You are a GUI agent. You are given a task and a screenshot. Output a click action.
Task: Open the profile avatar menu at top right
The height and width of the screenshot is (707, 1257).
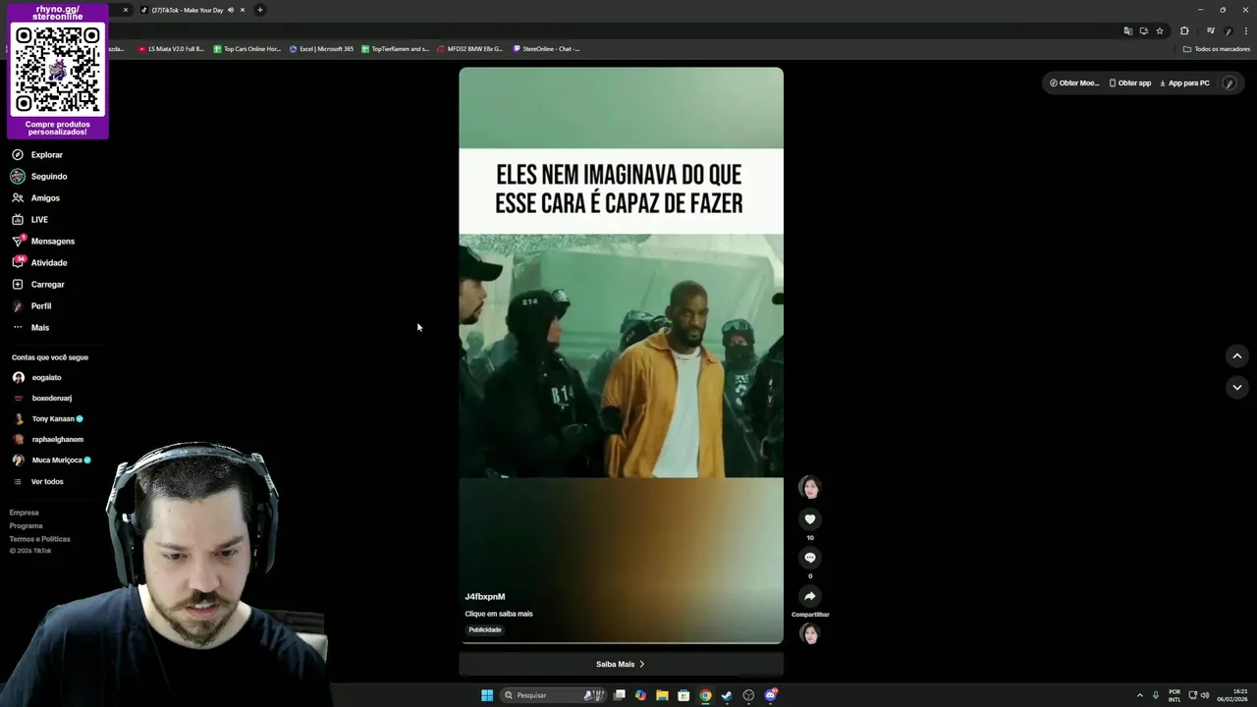[x=1230, y=83]
